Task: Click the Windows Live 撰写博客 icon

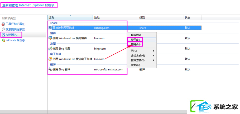Action: pyautogui.click(x=50, y=38)
